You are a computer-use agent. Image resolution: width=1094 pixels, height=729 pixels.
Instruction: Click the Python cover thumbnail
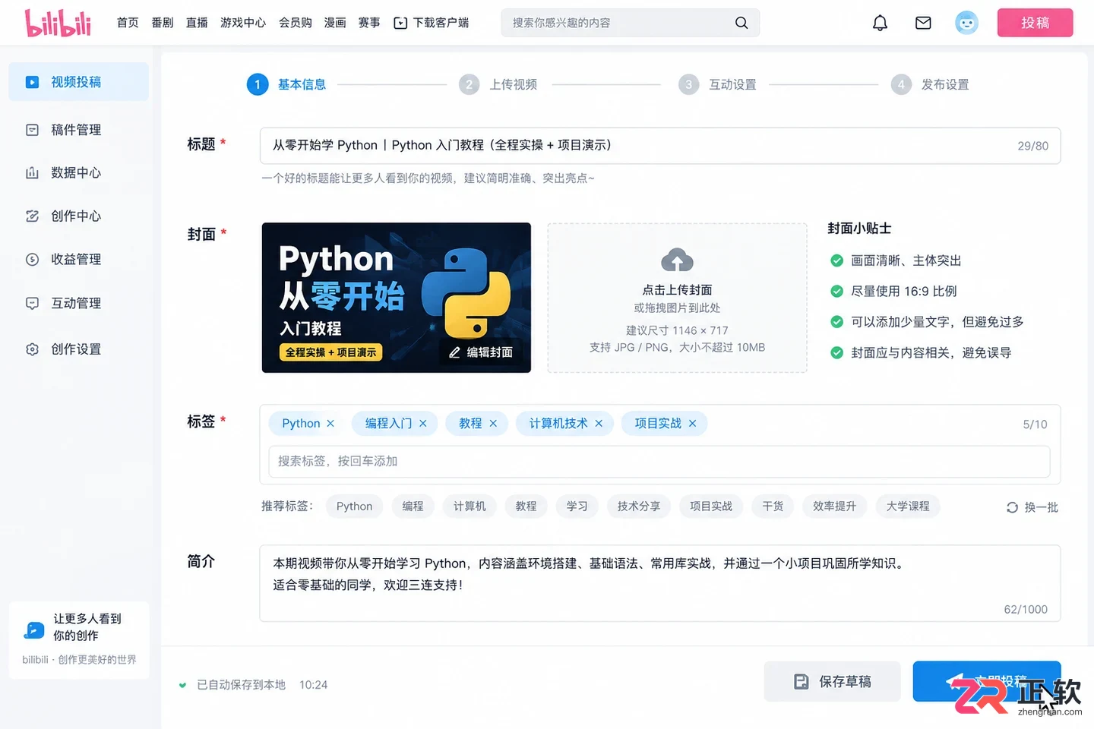pyautogui.click(x=397, y=298)
